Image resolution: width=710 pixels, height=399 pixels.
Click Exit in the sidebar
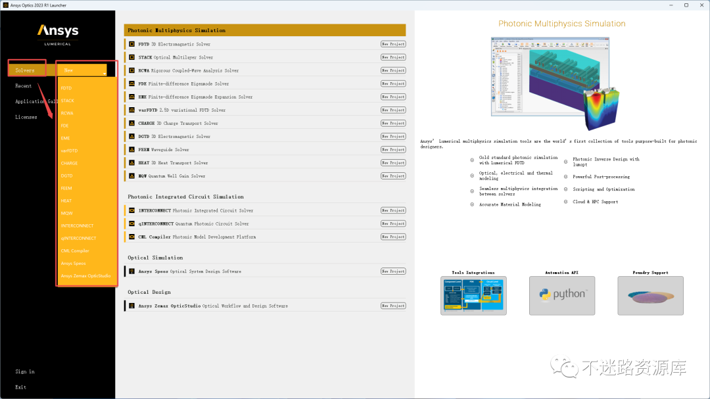tap(20, 387)
